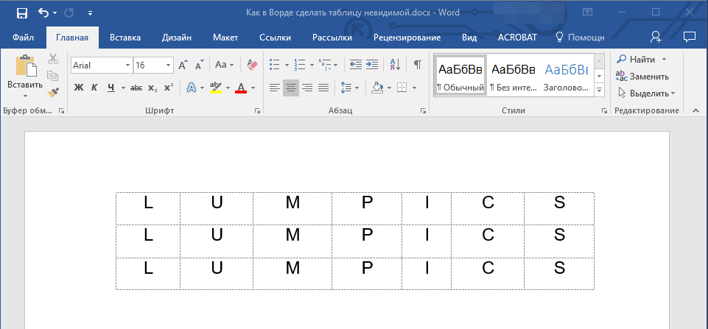Screen dimensions: 708x329
Task: Click the Save icon in title bar
Action: point(21,13)
